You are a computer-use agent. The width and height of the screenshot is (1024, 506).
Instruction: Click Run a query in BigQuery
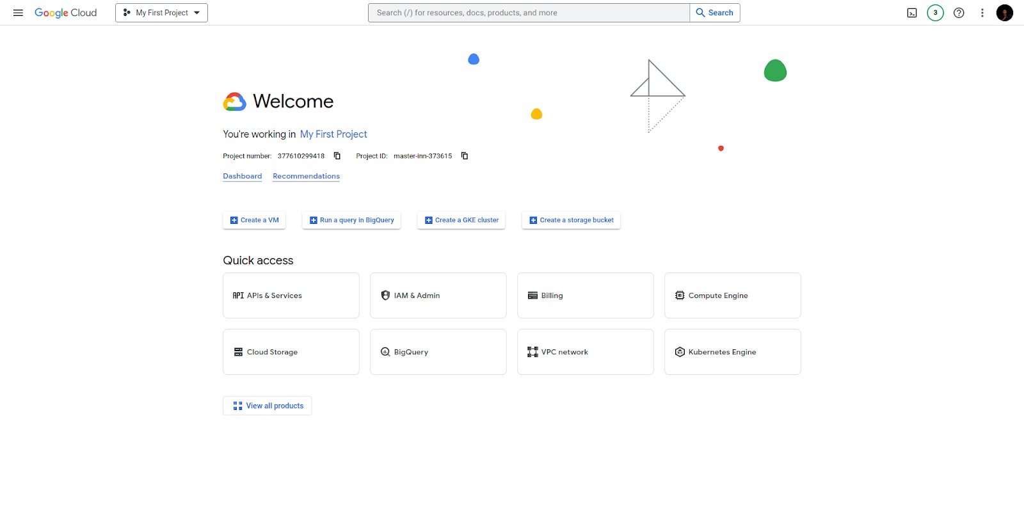tap(351, 220)
